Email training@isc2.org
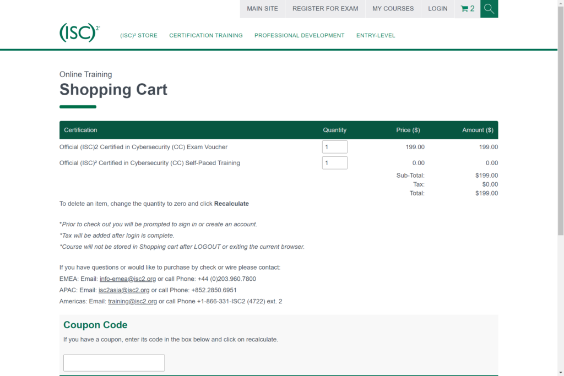 click(x=132, y=301)
